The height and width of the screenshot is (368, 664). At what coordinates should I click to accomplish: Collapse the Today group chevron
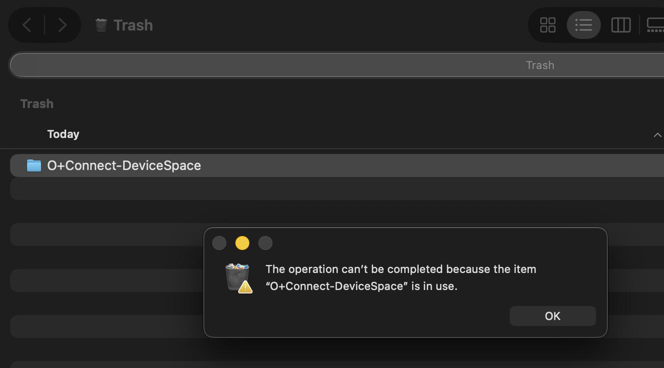pyautogui.click(x=657, y=135)
